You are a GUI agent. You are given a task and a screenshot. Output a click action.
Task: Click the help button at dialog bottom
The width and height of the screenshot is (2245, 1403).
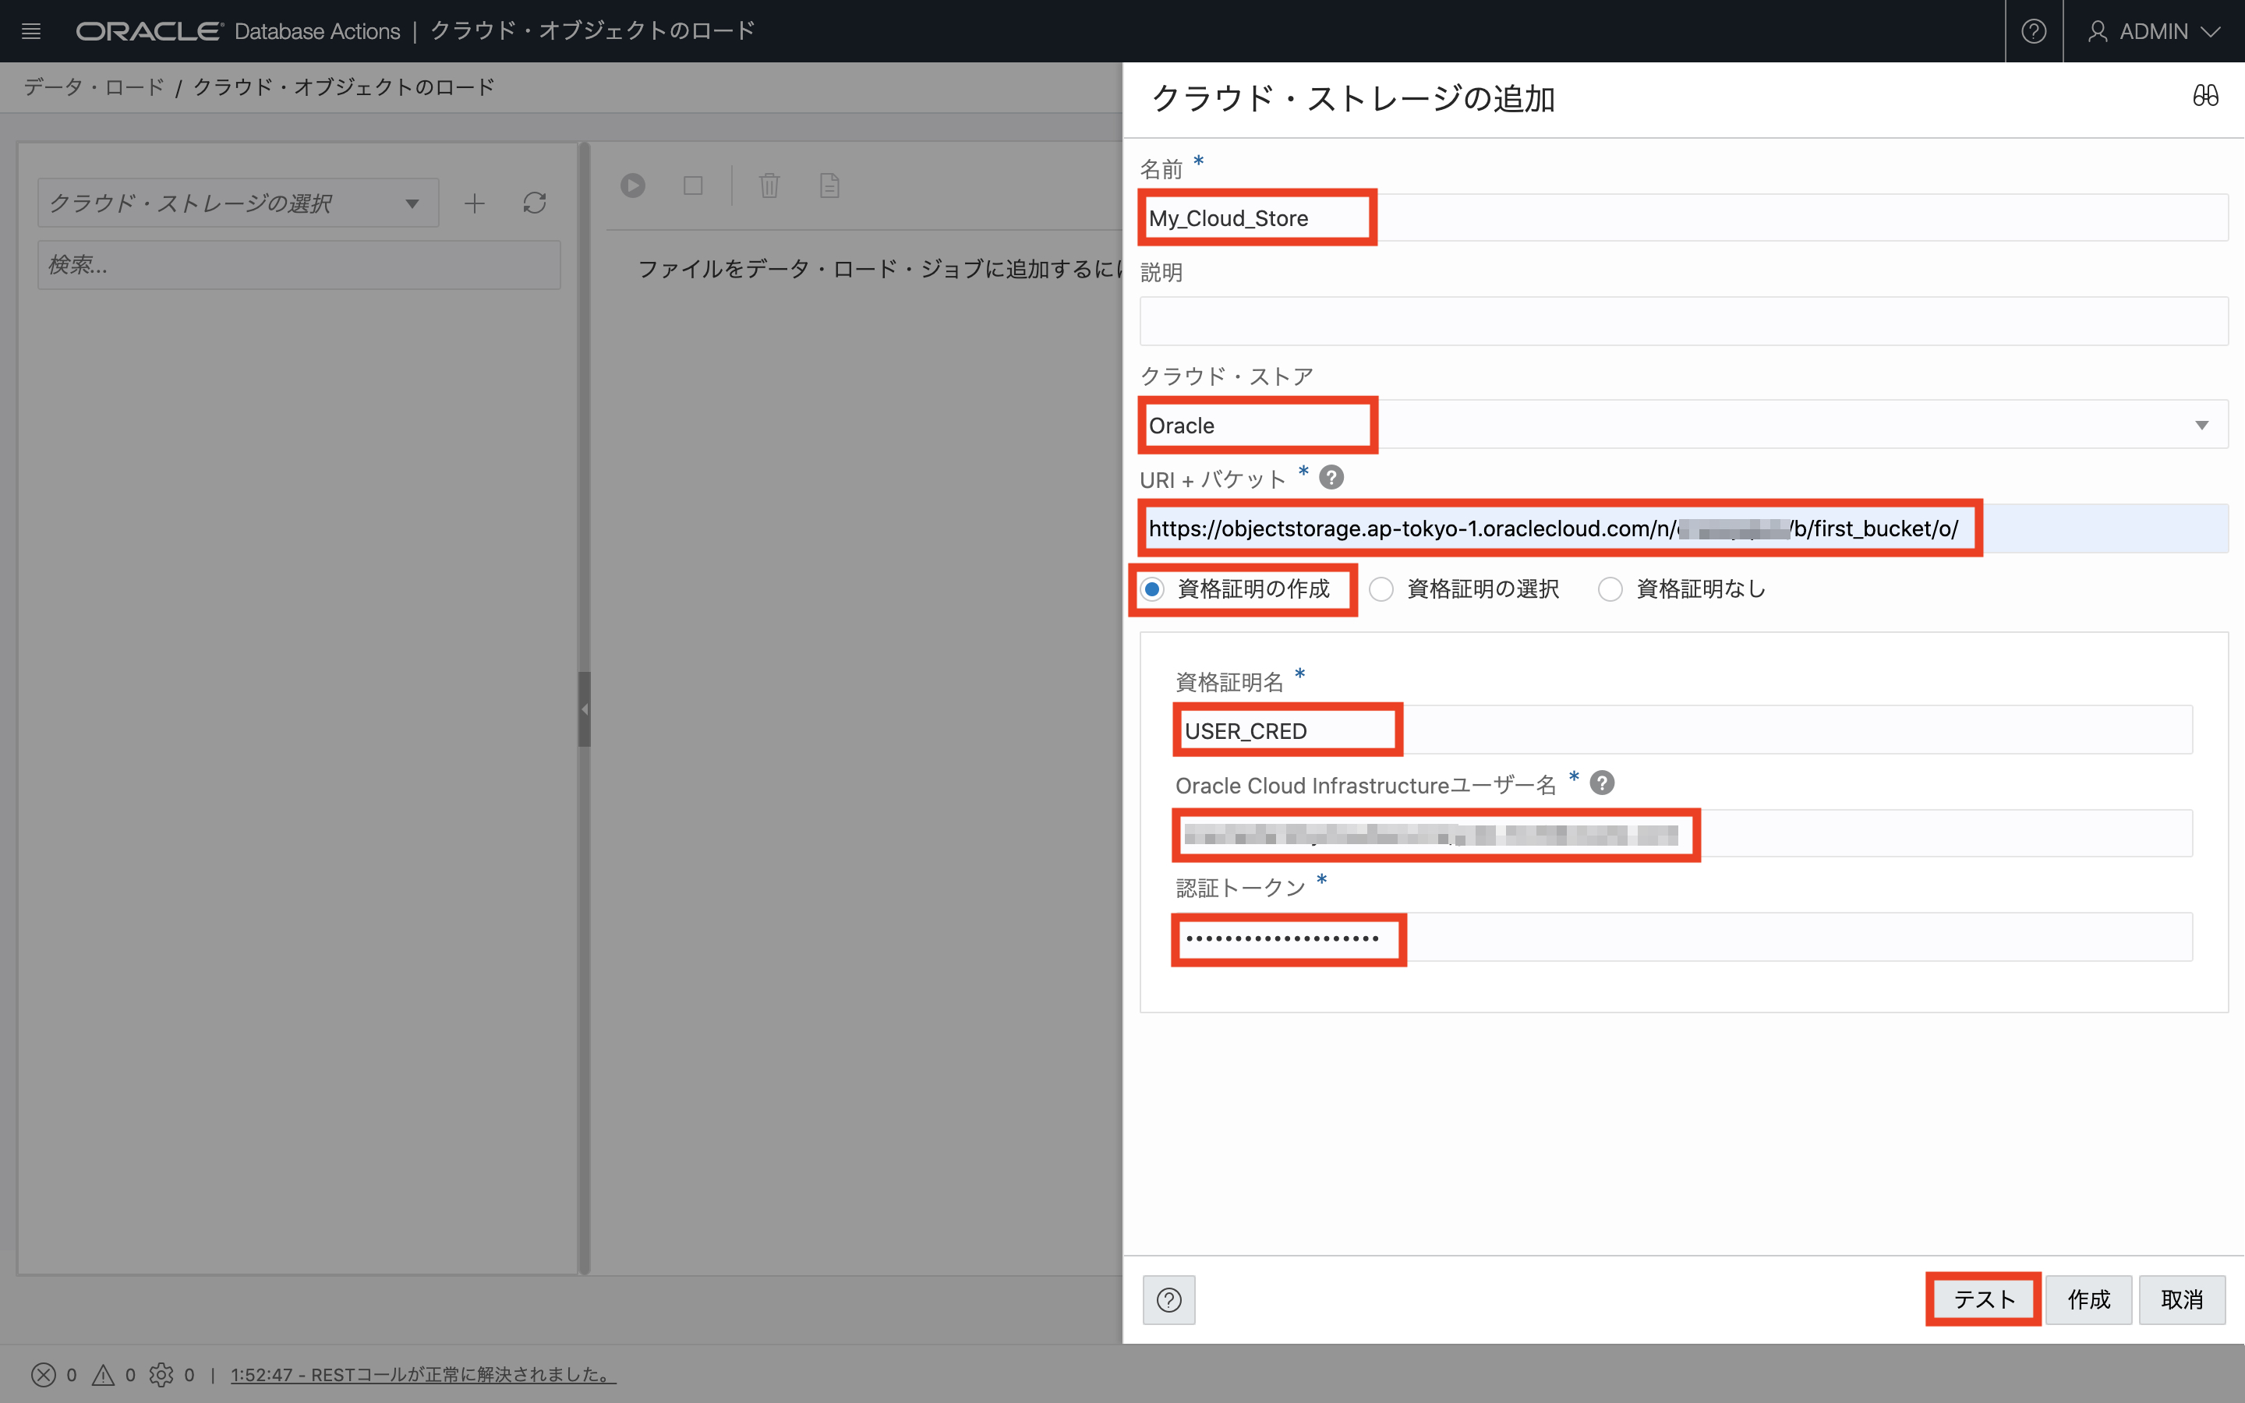pyautogui.click(x=1168, y=1299)
